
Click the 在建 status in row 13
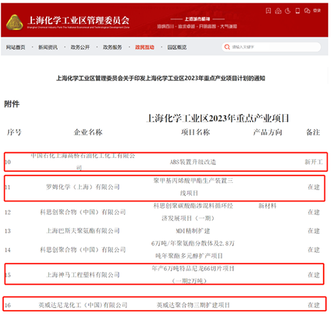tap(314, 231)
